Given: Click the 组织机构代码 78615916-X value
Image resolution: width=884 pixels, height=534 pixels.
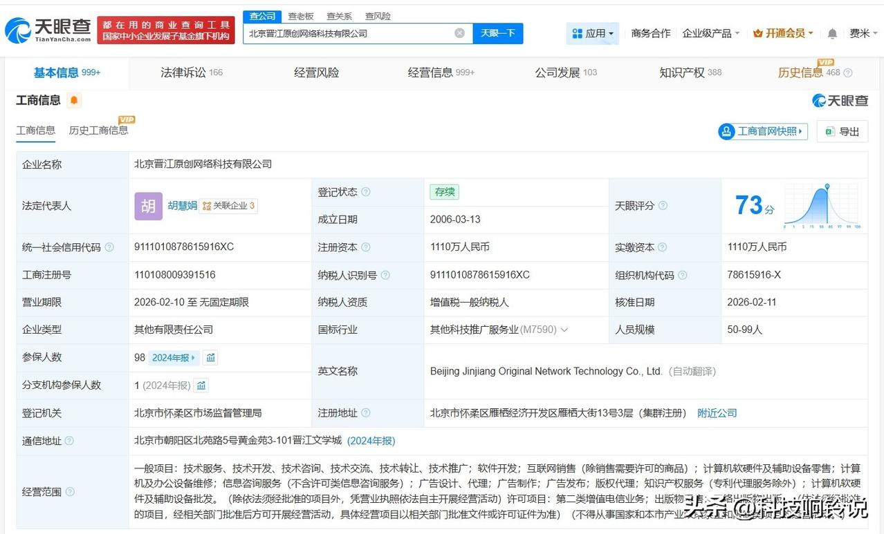Looking at the screenshot, I should tap(754, 275).
